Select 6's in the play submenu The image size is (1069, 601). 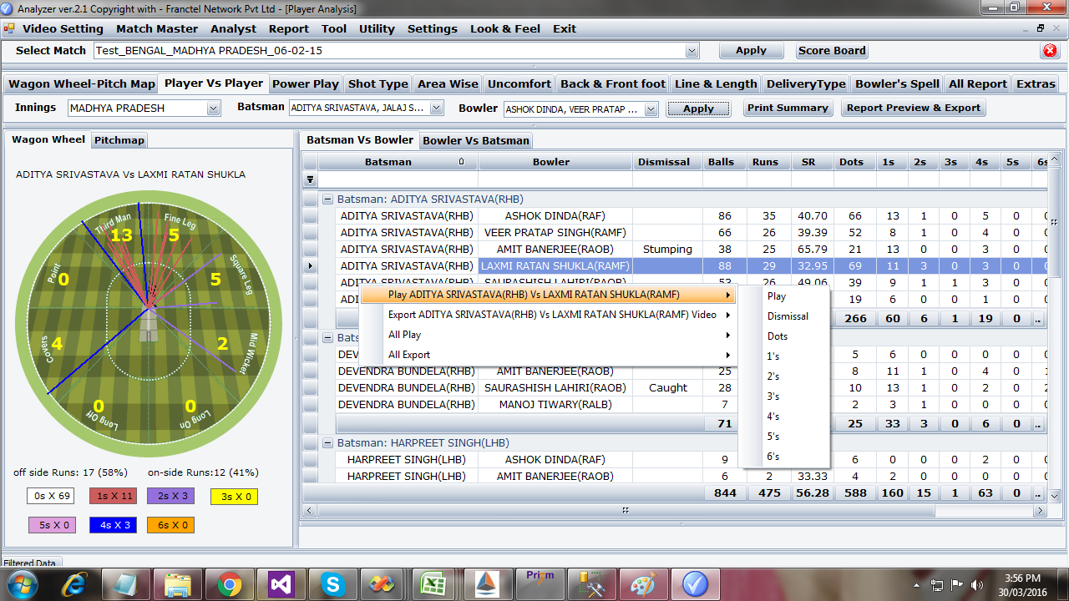(784, 457)
